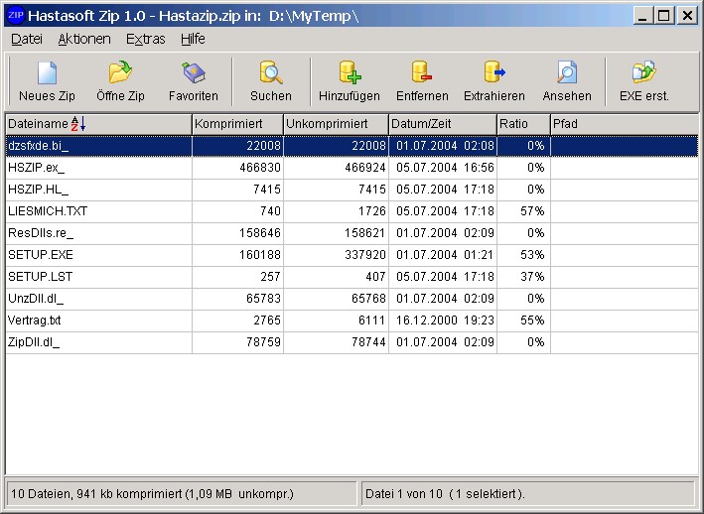Click the date 16.12.2000 19:23
Viewport: 704px width, 514px height.
click(x=445, y=321)
